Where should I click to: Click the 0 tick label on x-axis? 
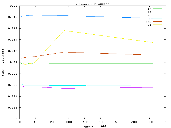point(20,122)
